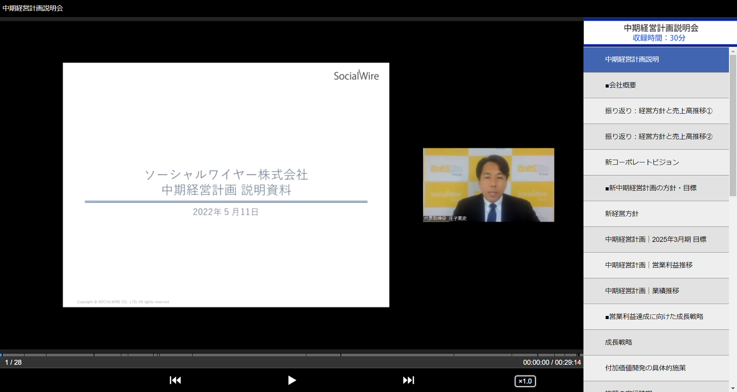Open chapter 新コーポレートビジョン
This screenshot has height=392, width=737.
pos(656,162)
